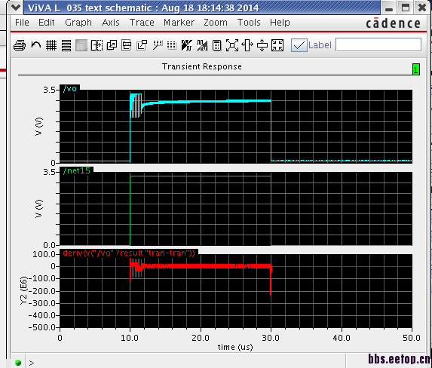Click the undo arrow icon
This screenshot has width=432, height=368.
pos(36,45)
